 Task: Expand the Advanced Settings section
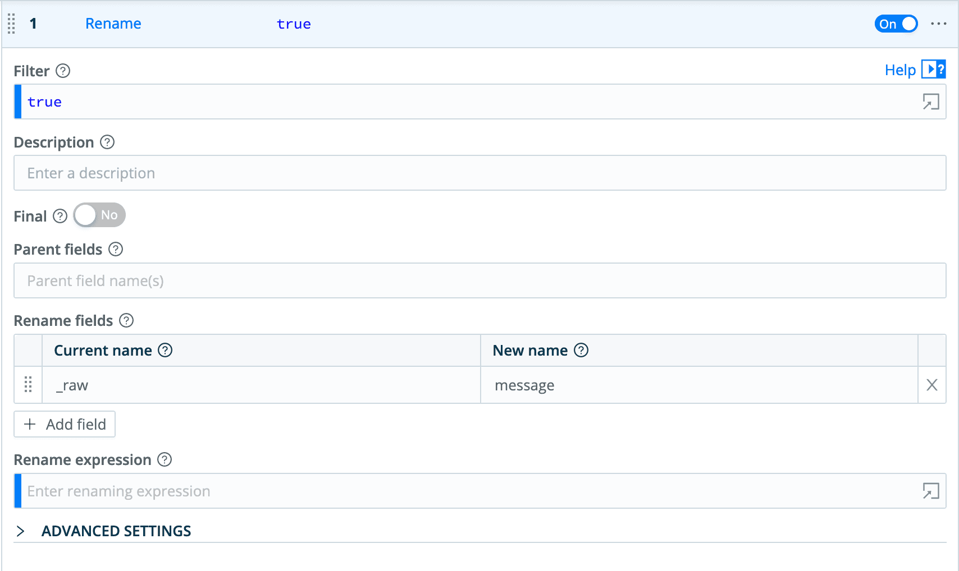[21, 531]
